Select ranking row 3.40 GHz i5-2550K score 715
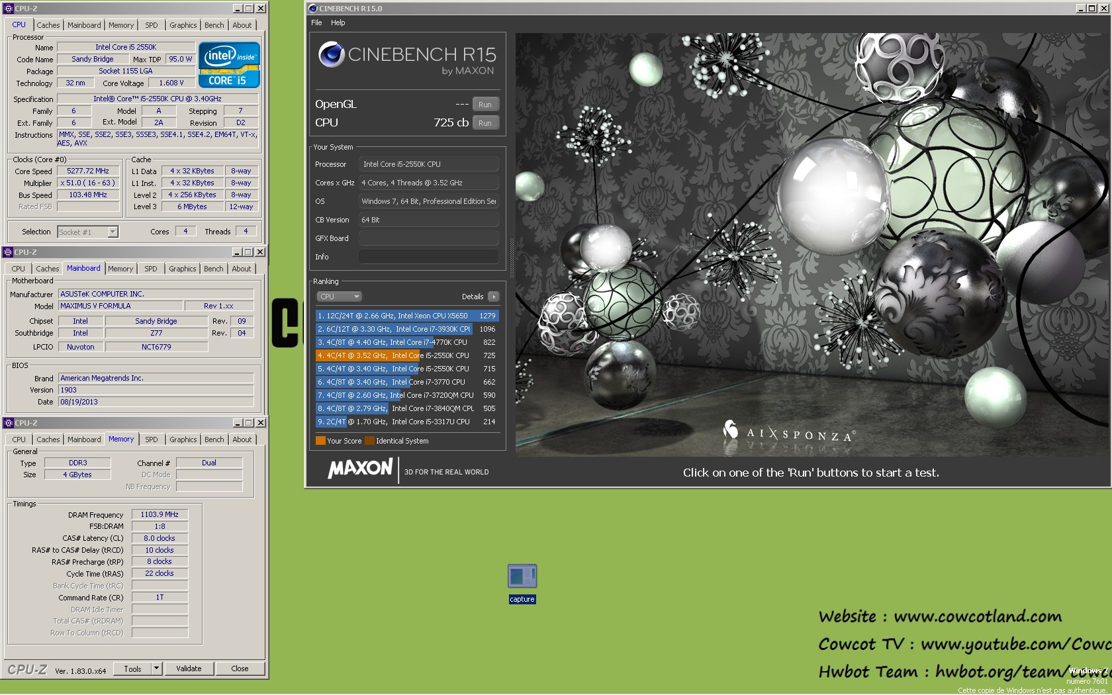This screenshot has height=695, width=1112. click(407, 369)
